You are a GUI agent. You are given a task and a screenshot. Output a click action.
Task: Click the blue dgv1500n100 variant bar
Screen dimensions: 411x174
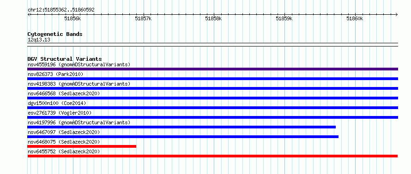212,108
